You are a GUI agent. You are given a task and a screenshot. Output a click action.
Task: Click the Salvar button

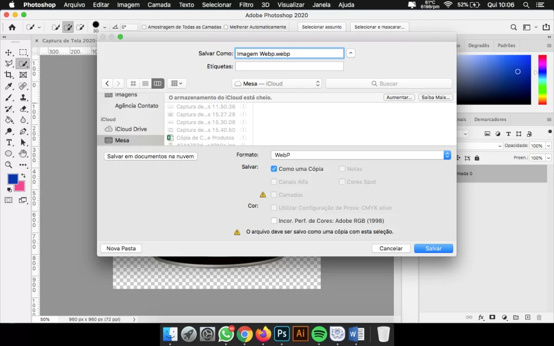433,248
